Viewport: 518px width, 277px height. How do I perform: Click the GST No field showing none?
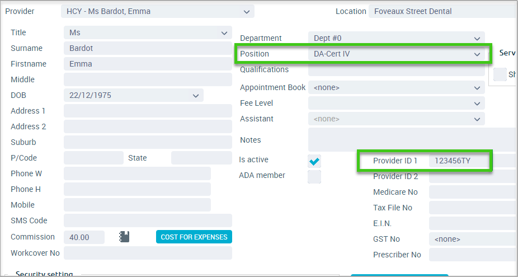[473, 240]
